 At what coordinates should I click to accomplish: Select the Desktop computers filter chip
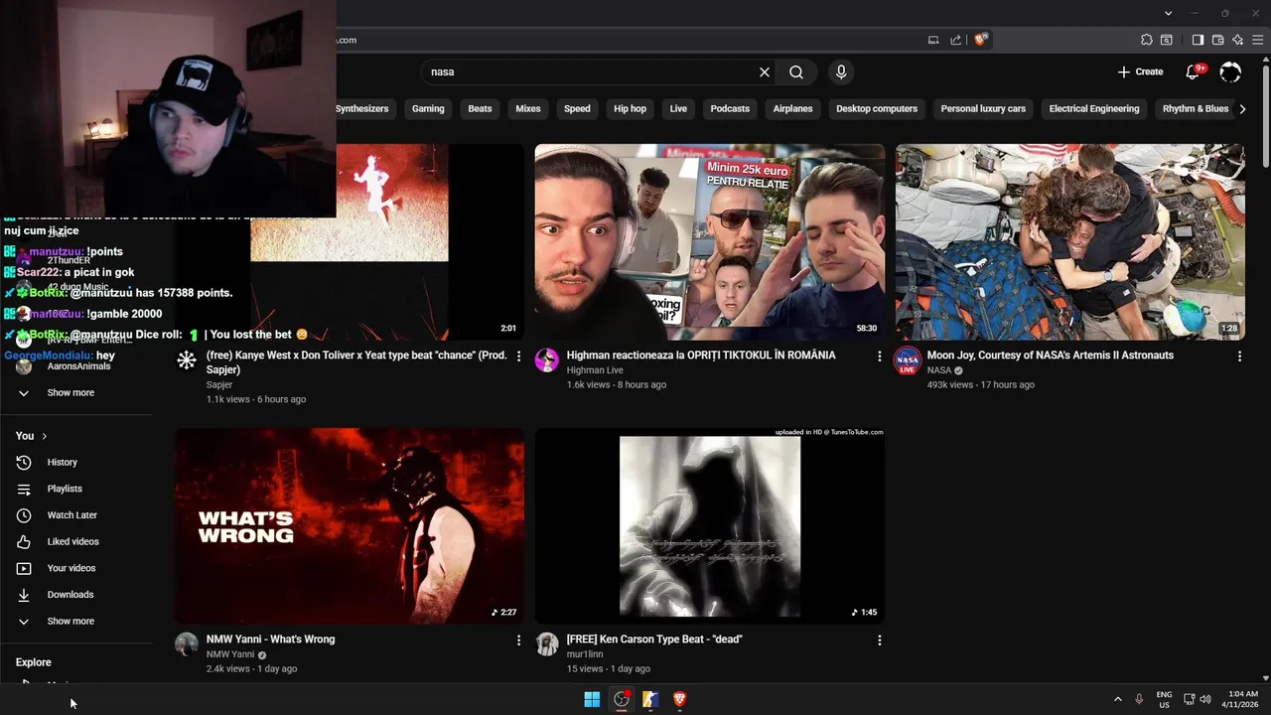point(877,108)
